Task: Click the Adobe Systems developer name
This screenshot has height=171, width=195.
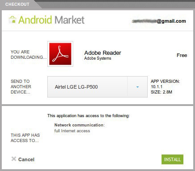Action: point(98,58)
